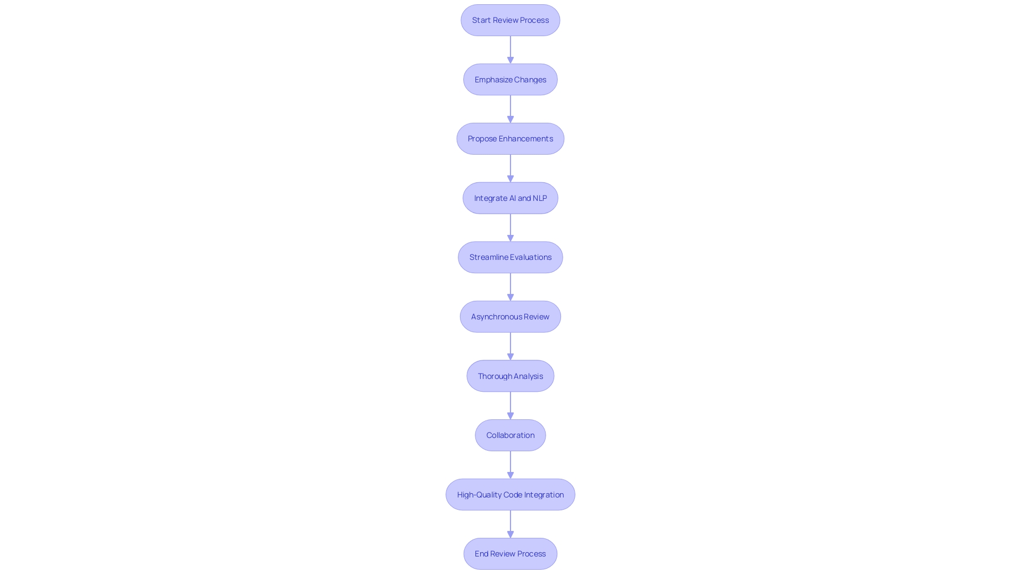Viewport: 1021px width, 574px height.
Task: Expand the Thorough Analysis step options
Action: pos(510,376)
